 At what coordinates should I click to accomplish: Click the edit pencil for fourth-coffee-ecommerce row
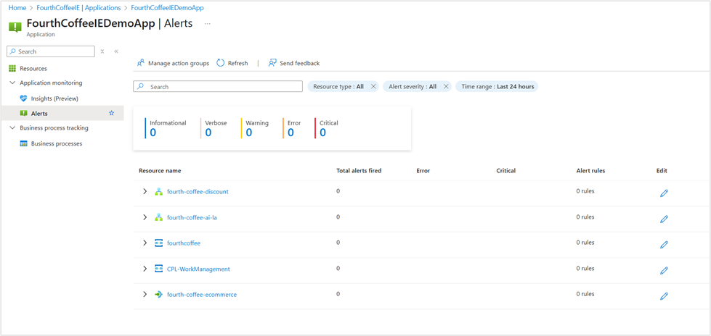click(x=664, y=296)
